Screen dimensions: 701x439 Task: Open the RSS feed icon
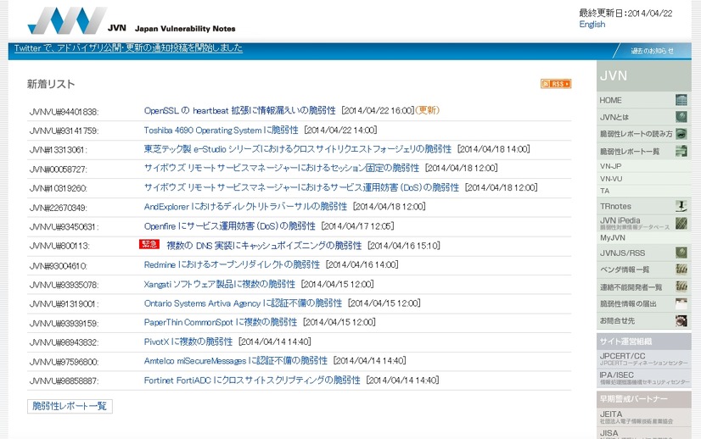point(556,84)
